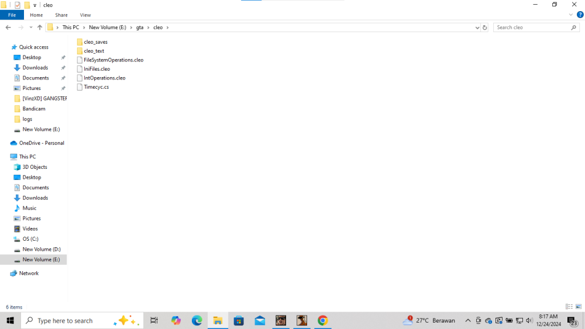This screenshot has height=329, width=585.
Task: Switch to details view icon
Action: [569, 307]
